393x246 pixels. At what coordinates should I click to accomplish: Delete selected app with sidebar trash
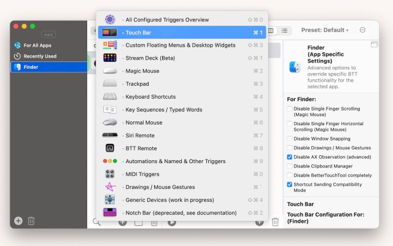[31, 221]
